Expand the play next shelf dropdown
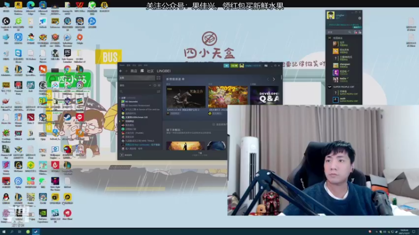 (182, 130)
